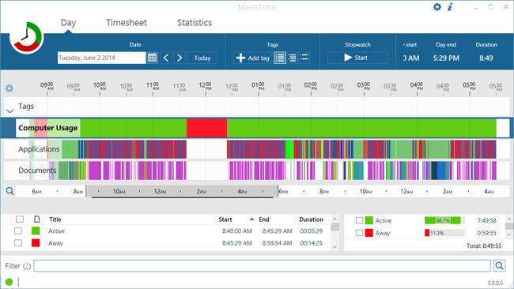Viewport: 514px width, 289px height.
Task: Collapse the Tags timeline chevron
Action: click(9, 111)
